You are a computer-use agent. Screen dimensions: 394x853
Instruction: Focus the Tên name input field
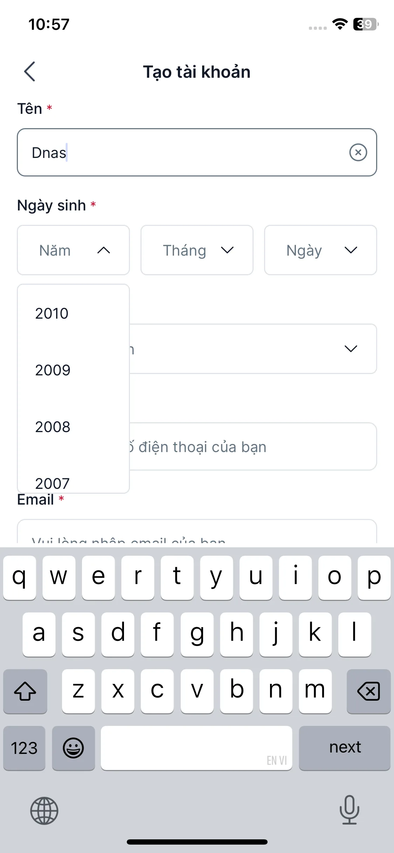(x=182, y=152)
